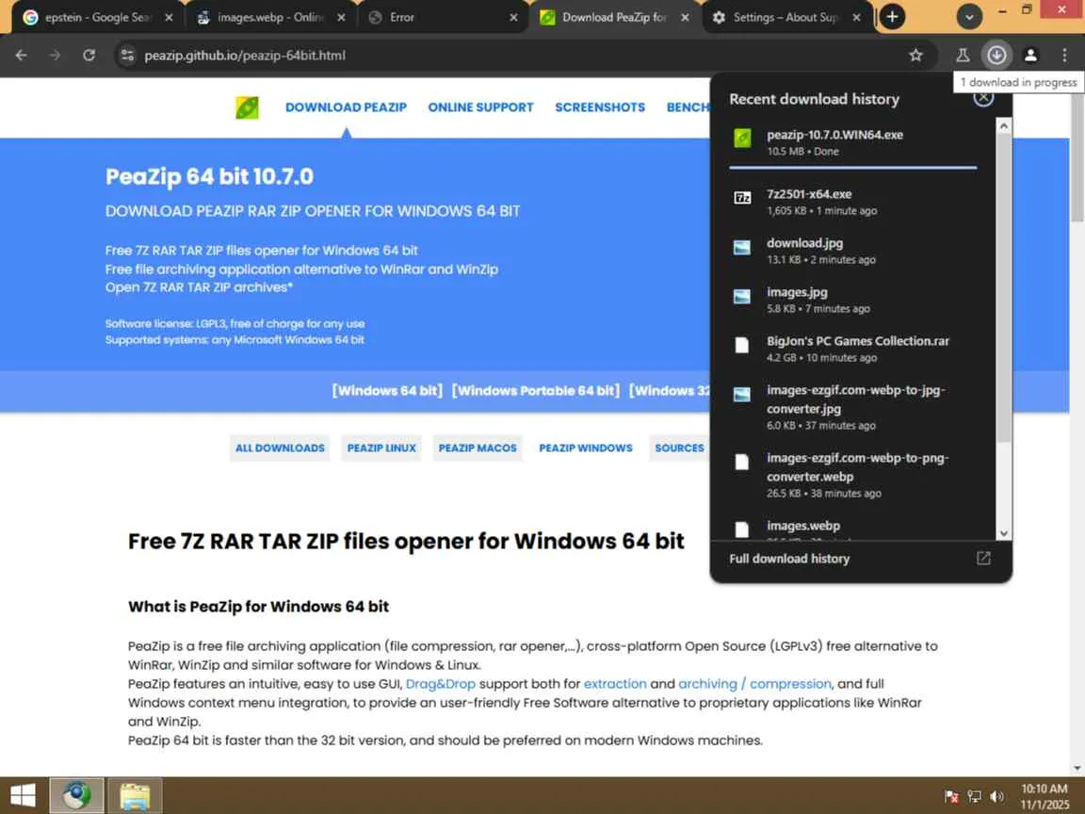Image resolution: width=1085 pixels, height=814 pixels.
Task: Open peazip-10.7.0.WIN64.exe download
Action: point(852,142)
